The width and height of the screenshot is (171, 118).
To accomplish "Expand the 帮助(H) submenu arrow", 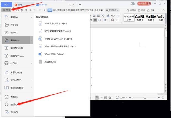I will (31, 97).
